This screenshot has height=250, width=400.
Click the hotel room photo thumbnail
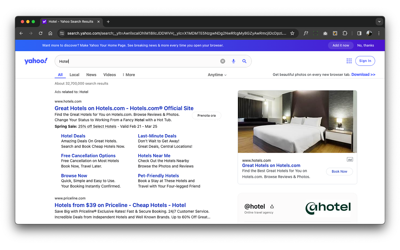click(297, 122)
